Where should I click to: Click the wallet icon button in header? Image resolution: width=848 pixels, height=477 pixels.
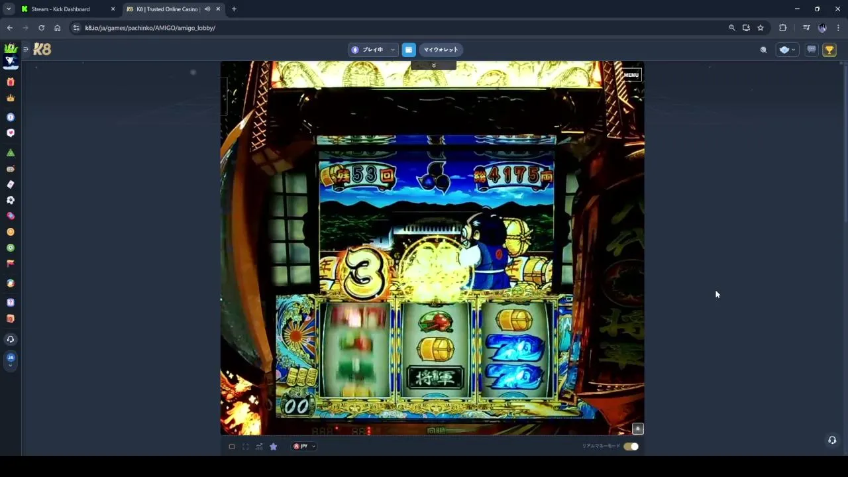[x=409, y=50]
